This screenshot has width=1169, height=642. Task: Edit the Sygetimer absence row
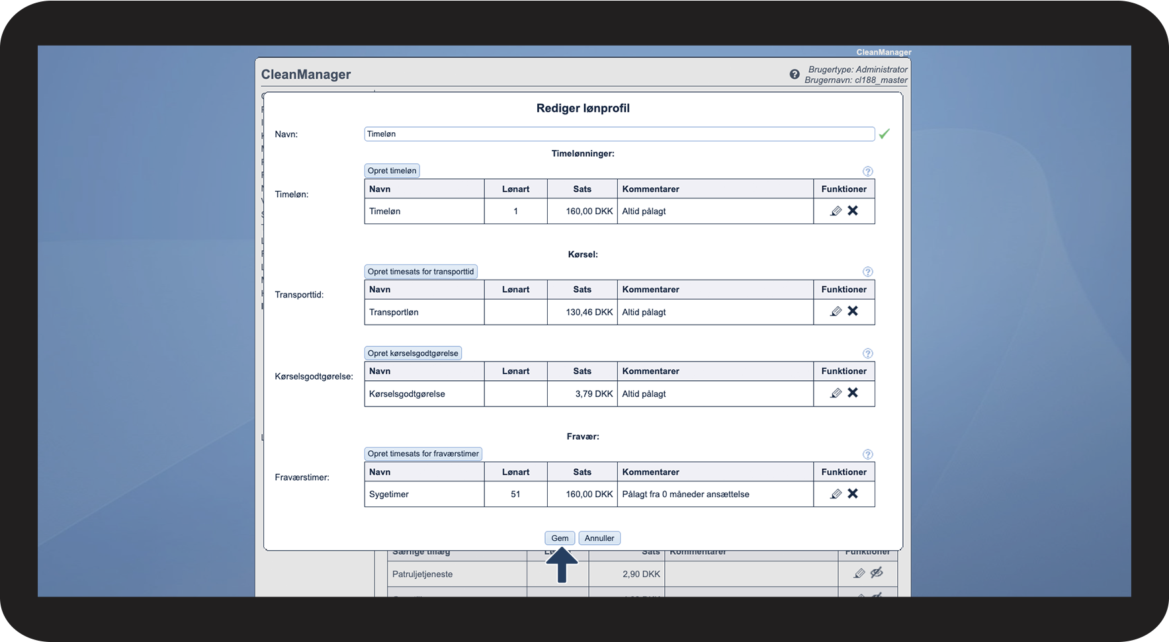[836, 494]
